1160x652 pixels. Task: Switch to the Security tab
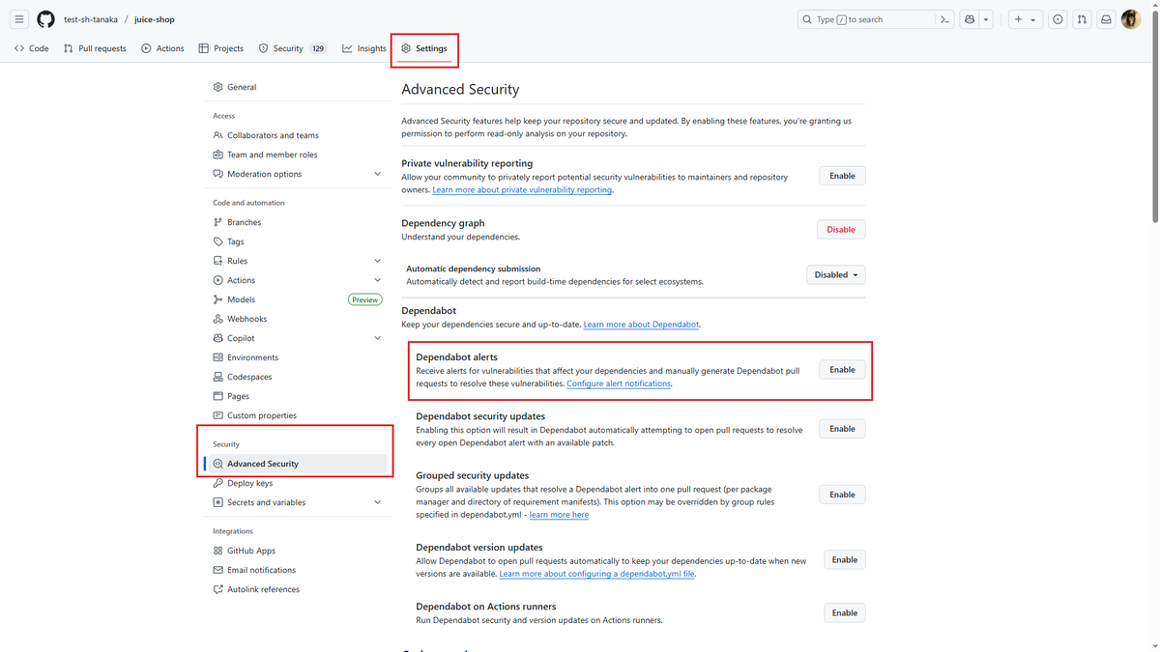[294, 48]
